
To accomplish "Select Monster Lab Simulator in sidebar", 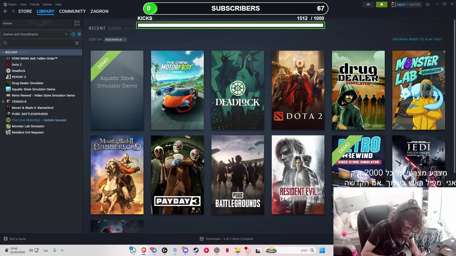I will [28, 126].
